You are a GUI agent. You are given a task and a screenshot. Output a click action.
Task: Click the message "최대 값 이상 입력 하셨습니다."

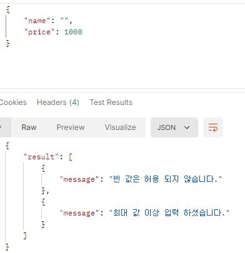pyautogui.click(x=169, y=213)
